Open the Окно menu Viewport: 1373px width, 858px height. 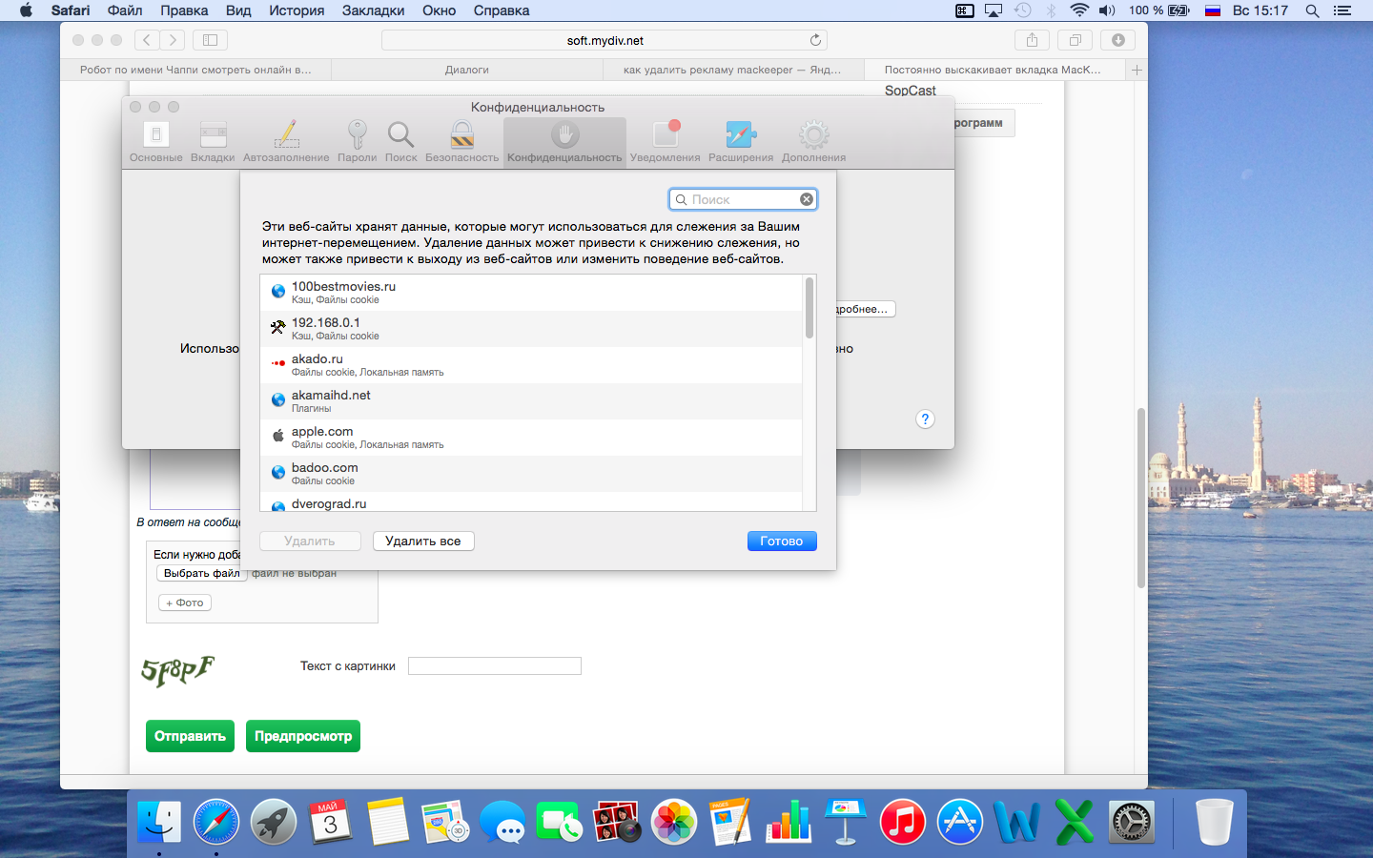tap(440, 10)
